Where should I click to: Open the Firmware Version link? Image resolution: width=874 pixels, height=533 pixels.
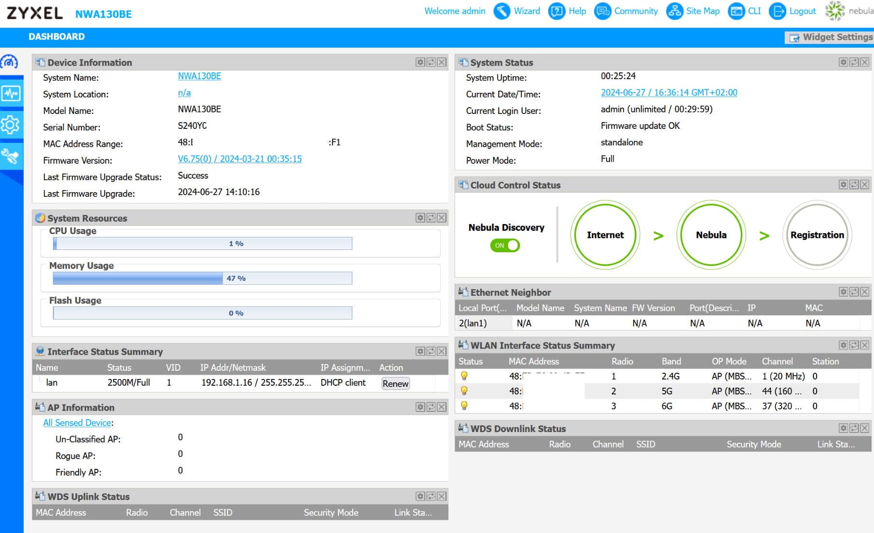[240, 159]
